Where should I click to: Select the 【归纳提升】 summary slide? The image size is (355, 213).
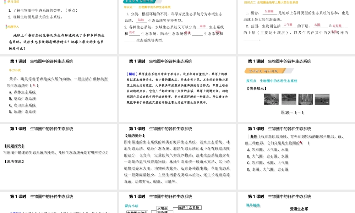(x=177, y=157)
